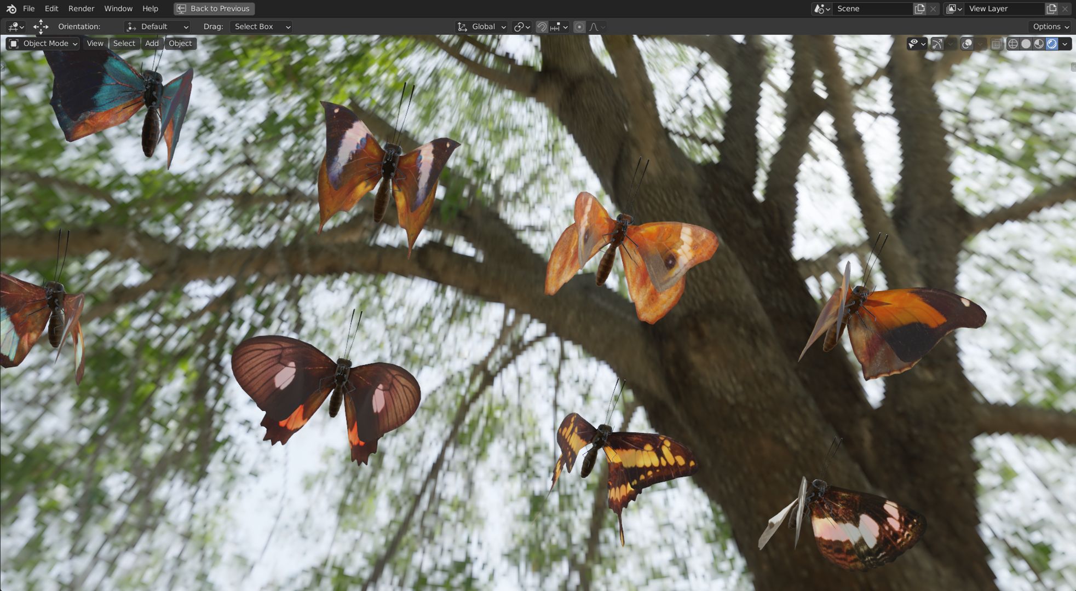Expand the Drag Select Box dropdown

pos(261,27)
